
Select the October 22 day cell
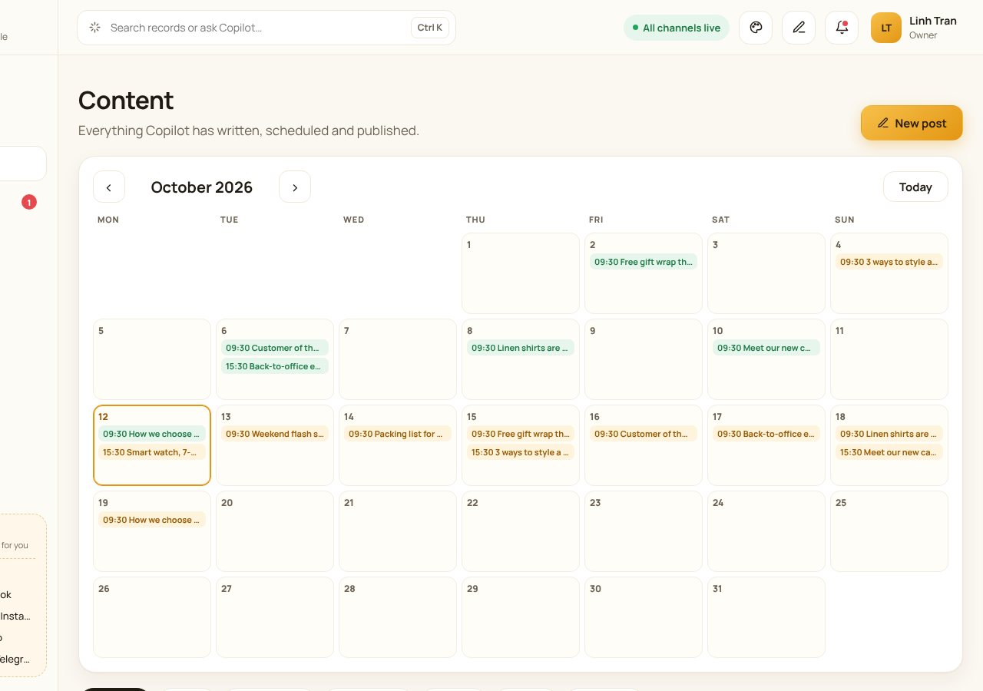tap(521, 531)
